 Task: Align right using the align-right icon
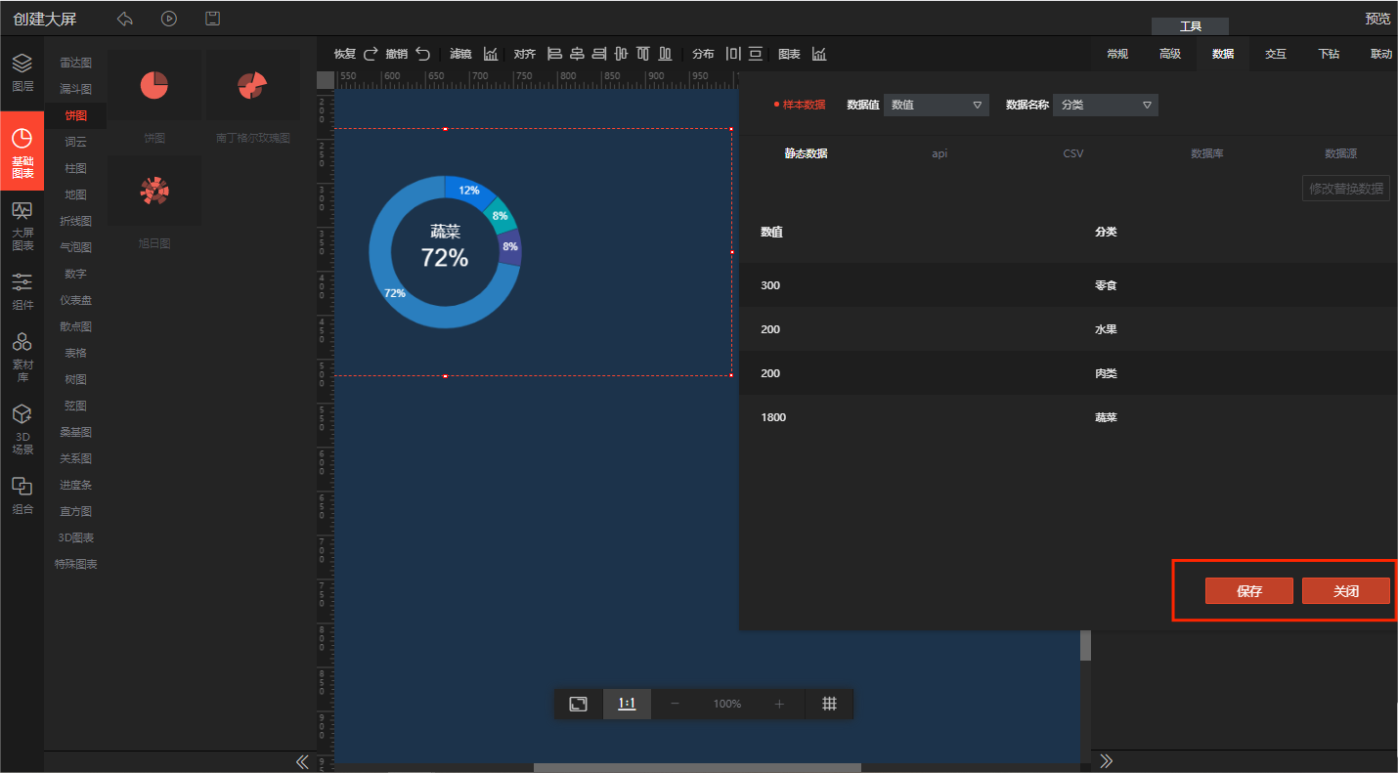click(599, 54)
